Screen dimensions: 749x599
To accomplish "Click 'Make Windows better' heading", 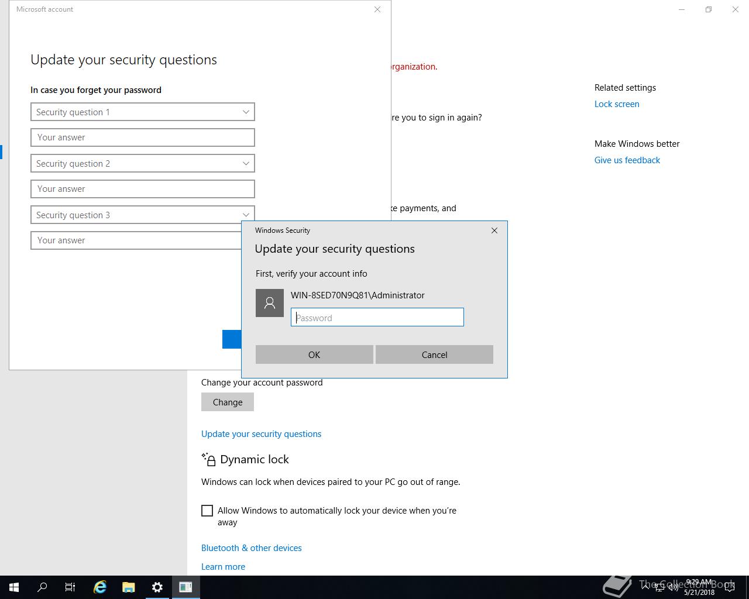I will [637, 144].
